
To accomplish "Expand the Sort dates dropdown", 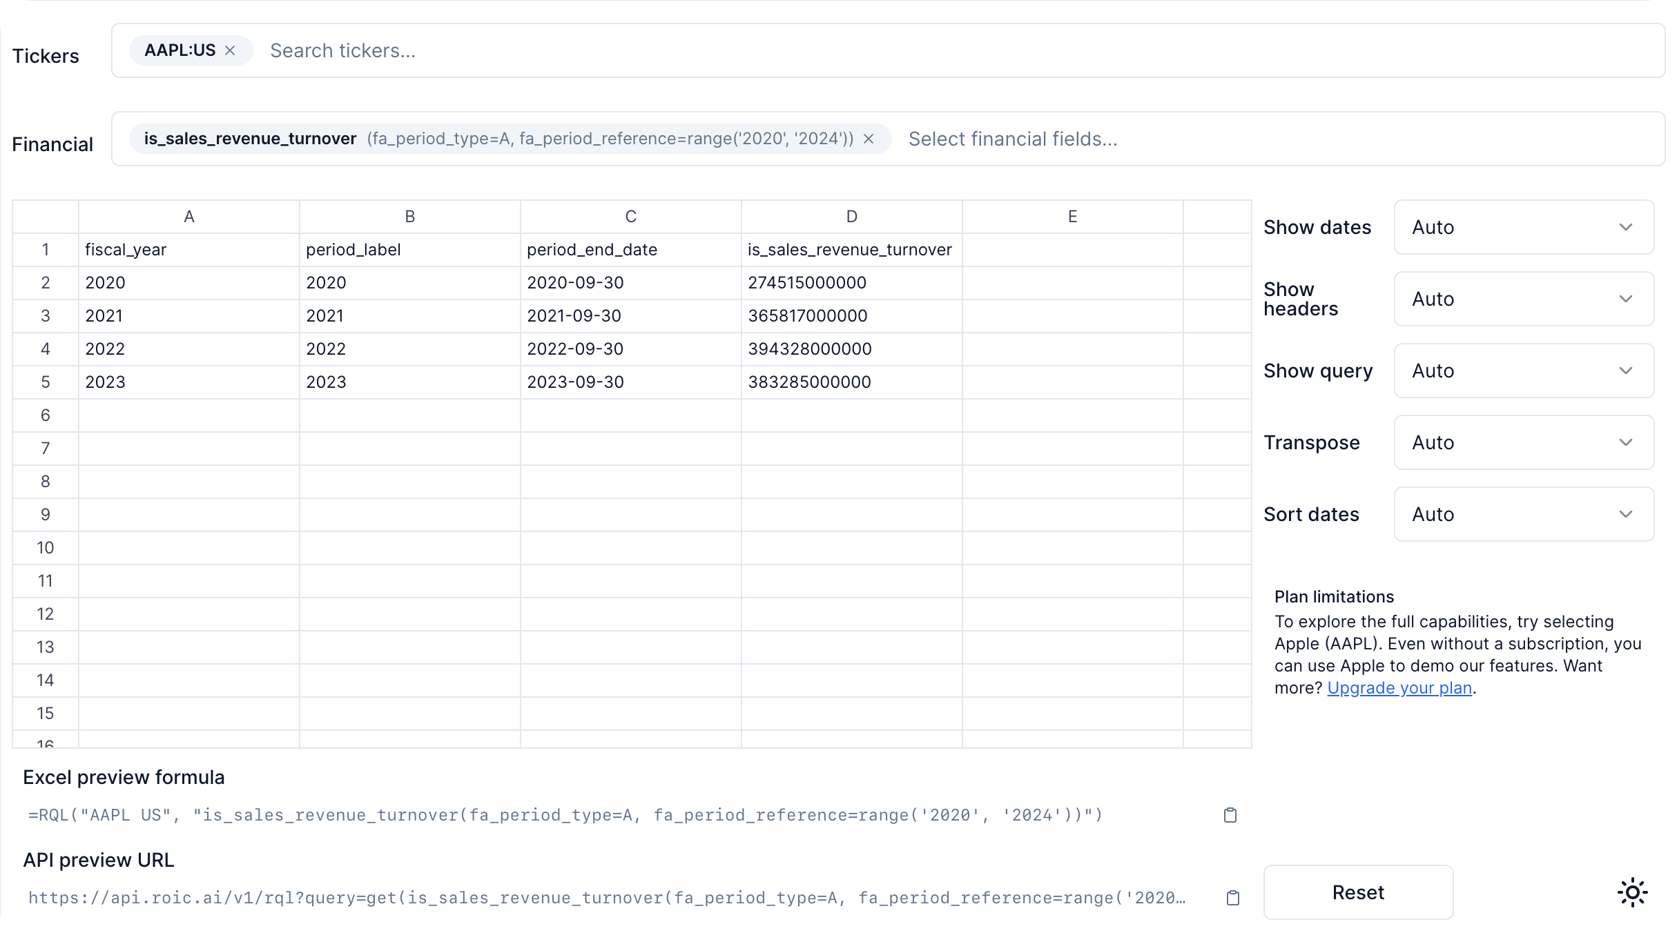I will 1523,514.
